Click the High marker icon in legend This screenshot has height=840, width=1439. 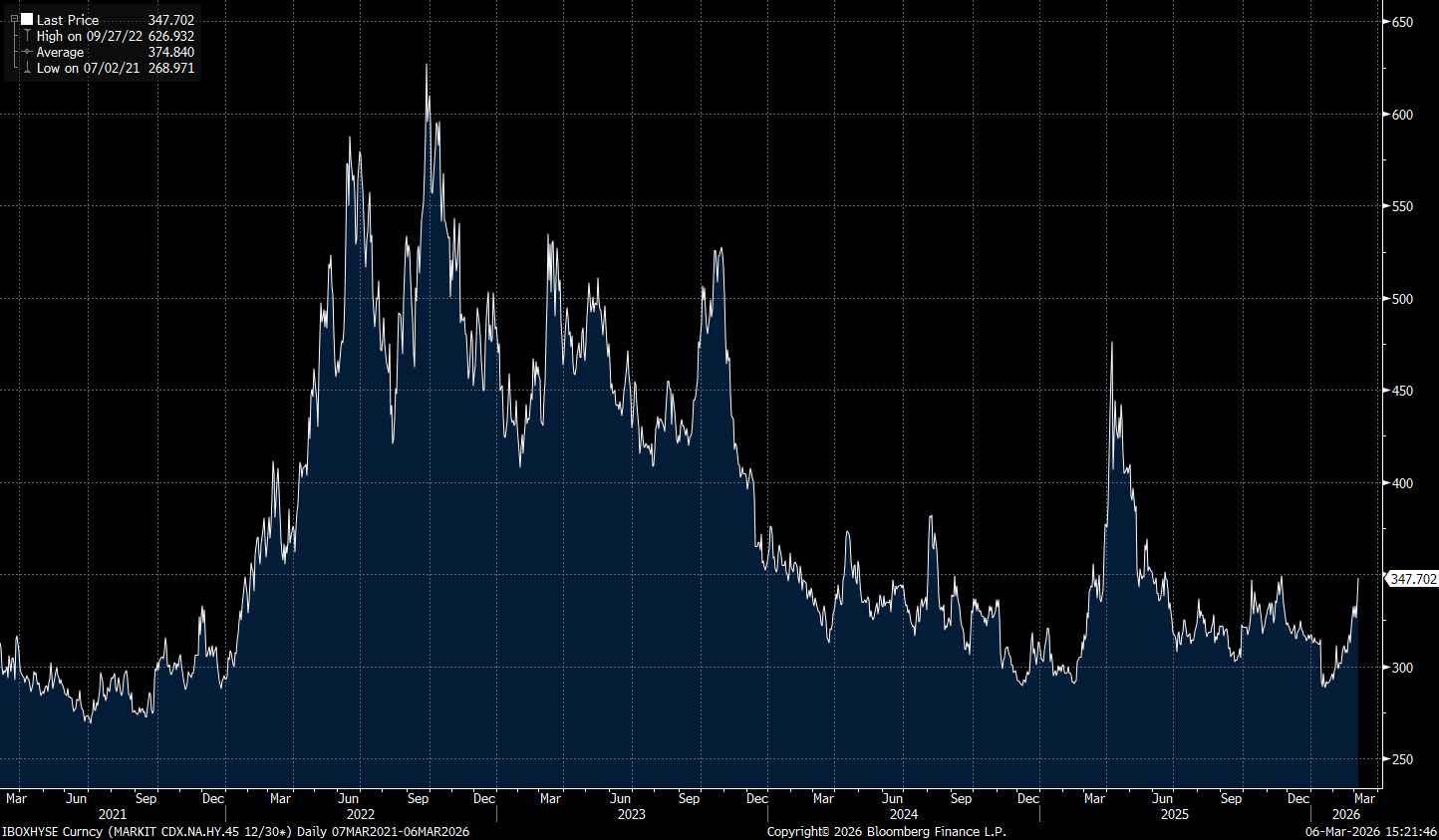(27, 36)
